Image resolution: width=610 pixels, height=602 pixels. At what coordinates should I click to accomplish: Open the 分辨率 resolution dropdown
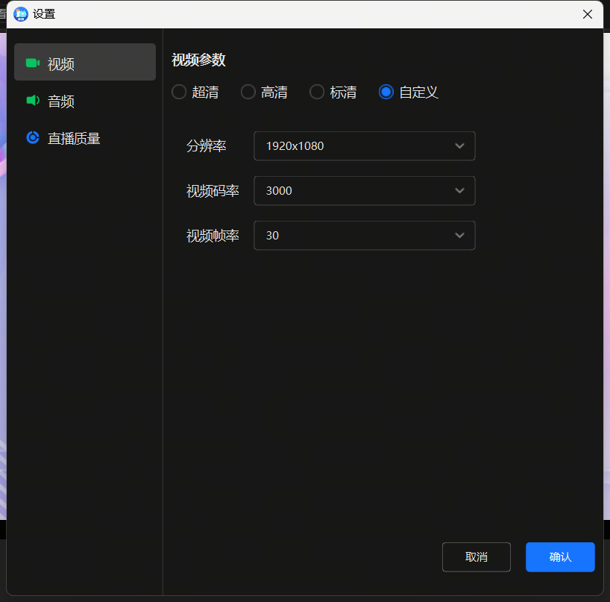[x=364, y=145]
